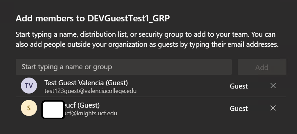Focus the 'Start typing a name or group' field
297x134 pixels.
coord(124,67)
